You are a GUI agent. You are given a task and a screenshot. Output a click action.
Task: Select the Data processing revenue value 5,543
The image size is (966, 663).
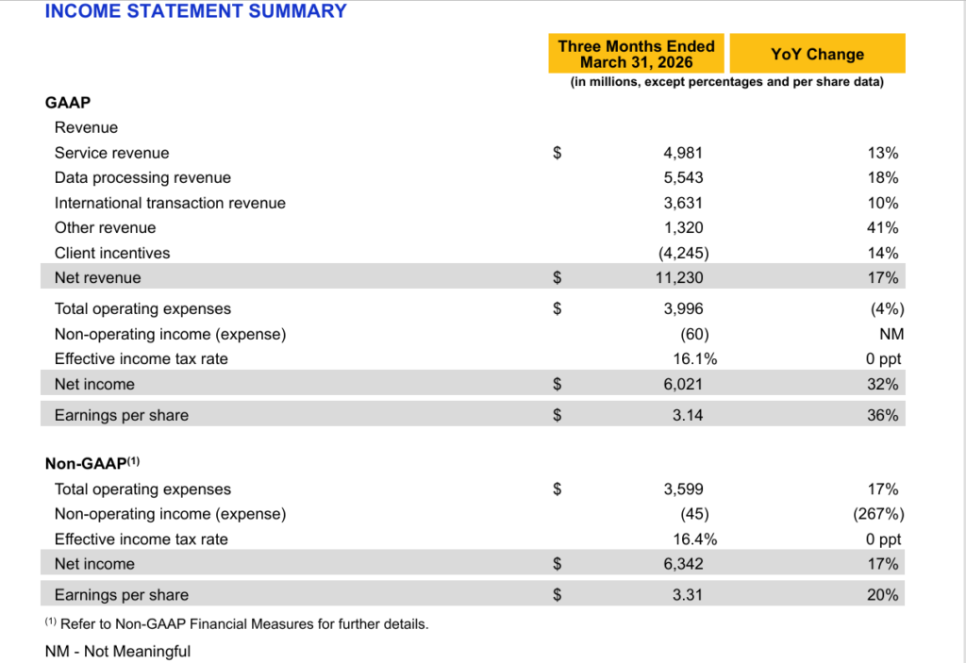pos(683,177)
